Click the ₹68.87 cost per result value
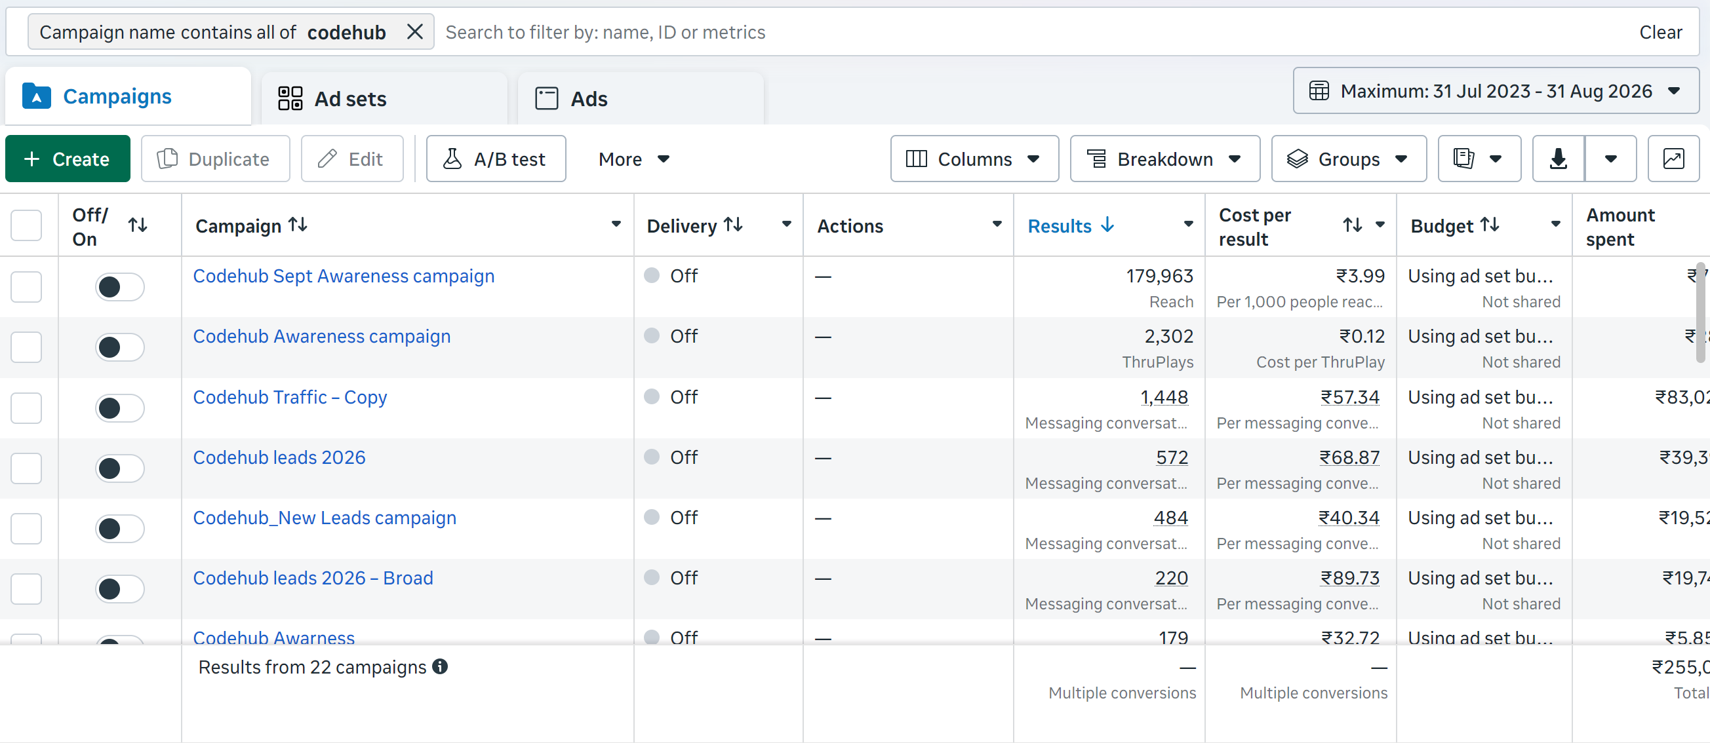 pos(1349,458)
